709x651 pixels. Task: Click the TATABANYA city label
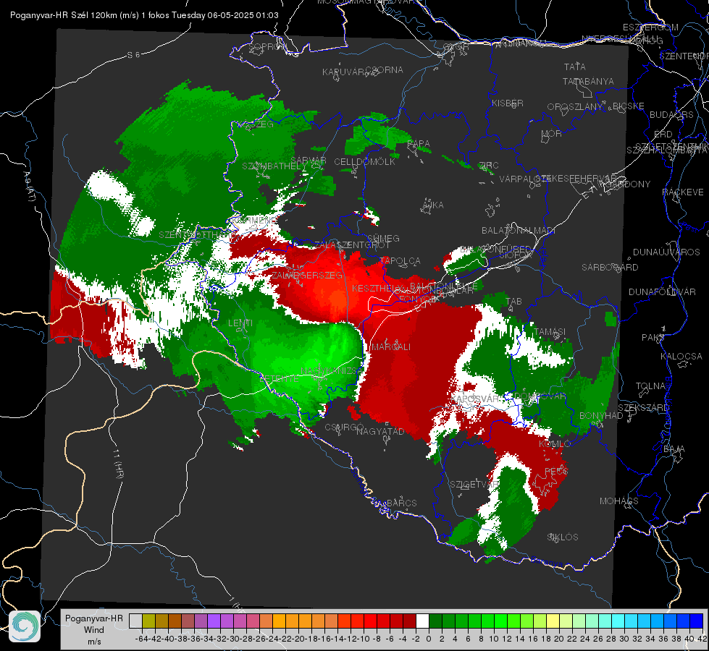[x=588, y=81]
